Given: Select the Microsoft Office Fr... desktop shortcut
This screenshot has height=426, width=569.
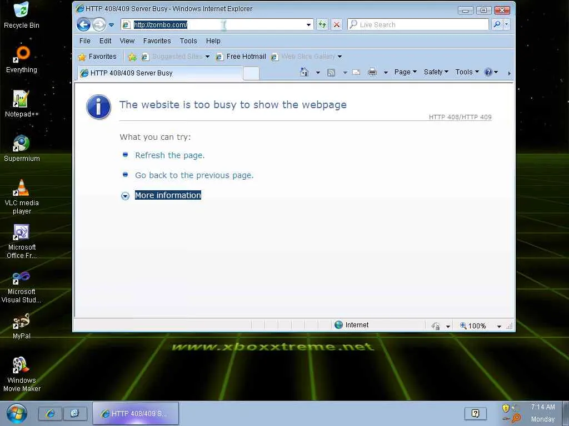Looking at the screenshot, I should (22, 242).
